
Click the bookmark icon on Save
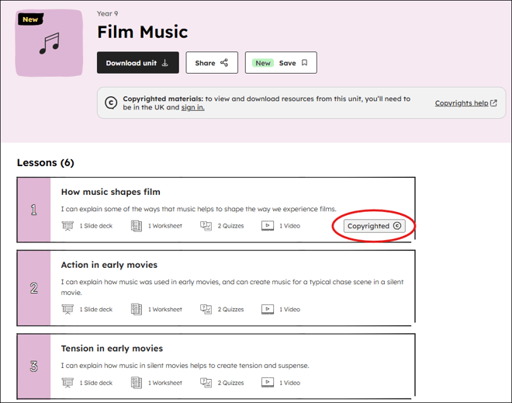tap(304, 63)
